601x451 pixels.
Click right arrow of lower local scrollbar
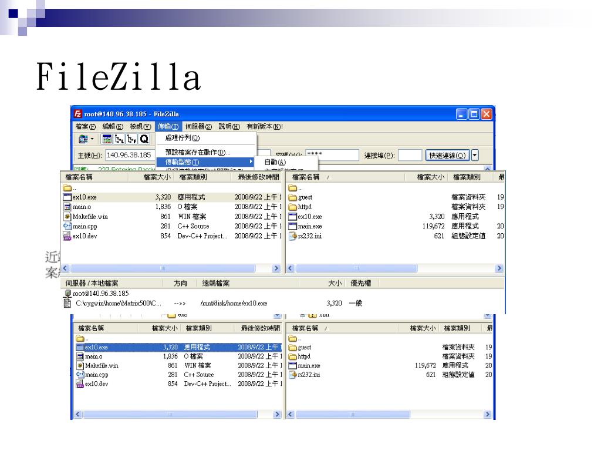point(278,415)
